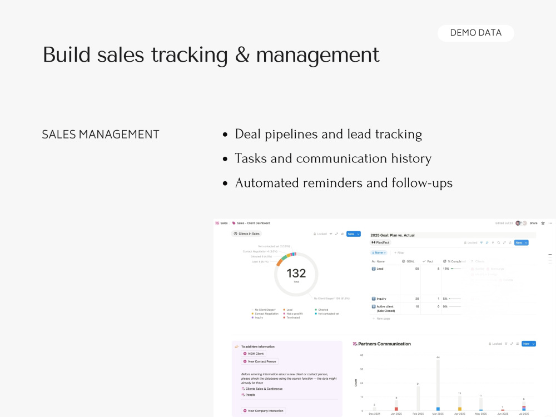
Task: Click the + New page row
Action: point(381,319)
